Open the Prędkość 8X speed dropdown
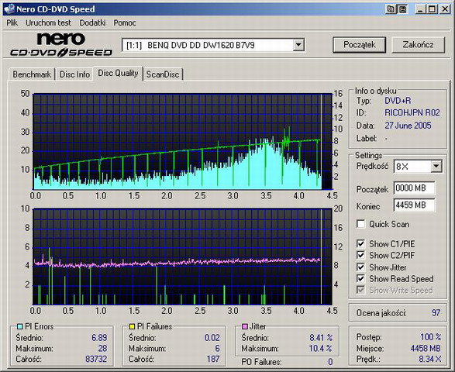The width and height of the screenshot is (455, 372). [x=436, y=167]
